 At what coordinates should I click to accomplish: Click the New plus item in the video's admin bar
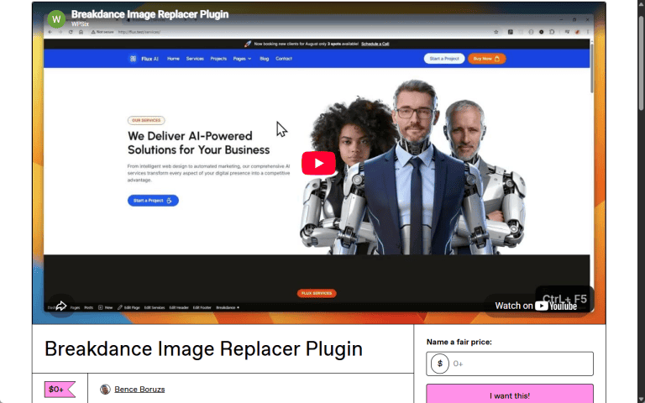[105, 307]
